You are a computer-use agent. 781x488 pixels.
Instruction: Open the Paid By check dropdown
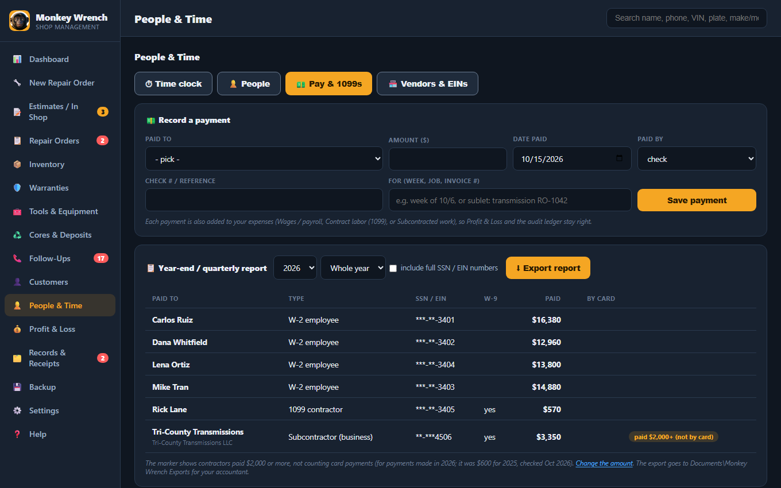(x=697, y=158)
